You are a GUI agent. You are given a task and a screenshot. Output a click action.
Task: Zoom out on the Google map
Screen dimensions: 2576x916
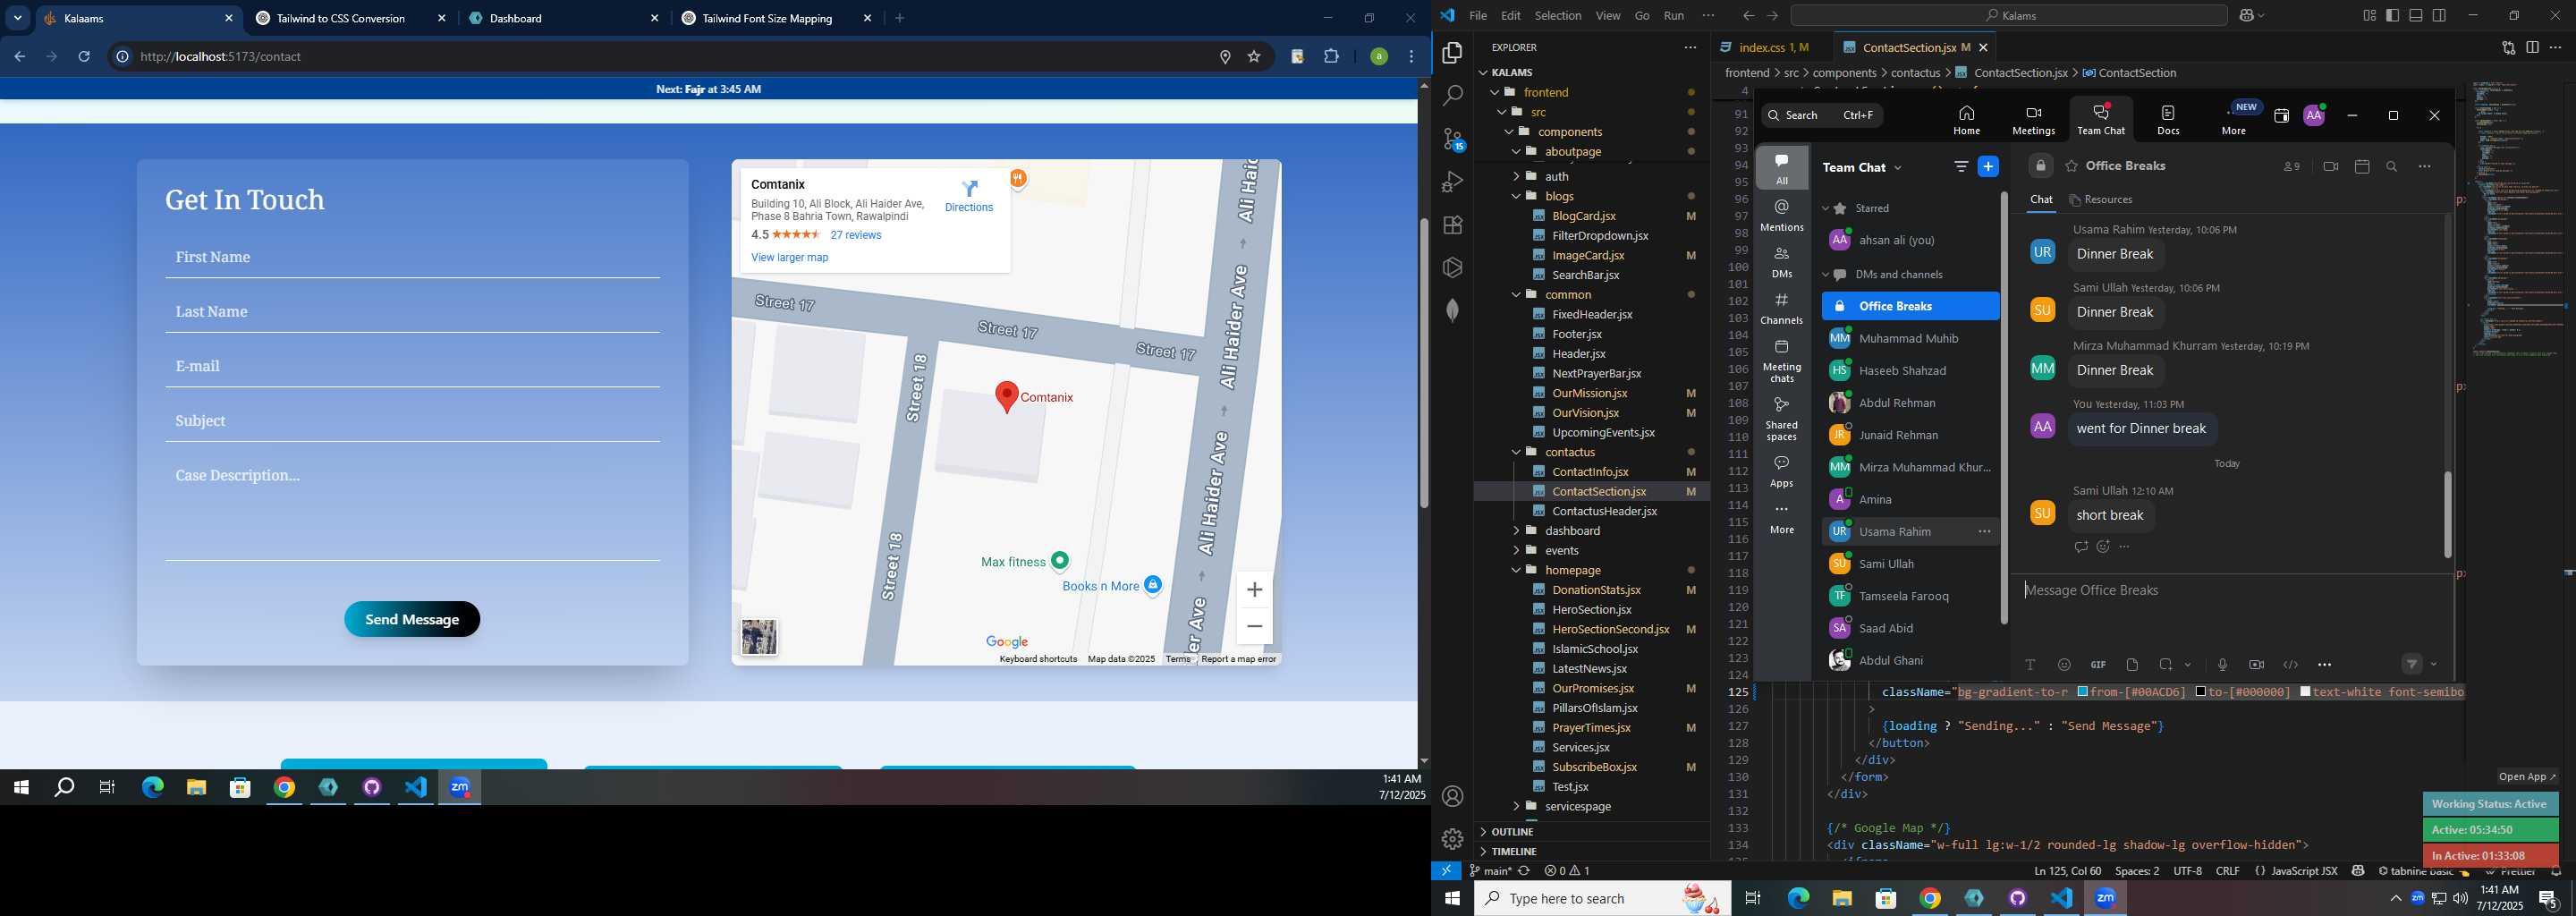[x=1254, y=626]
